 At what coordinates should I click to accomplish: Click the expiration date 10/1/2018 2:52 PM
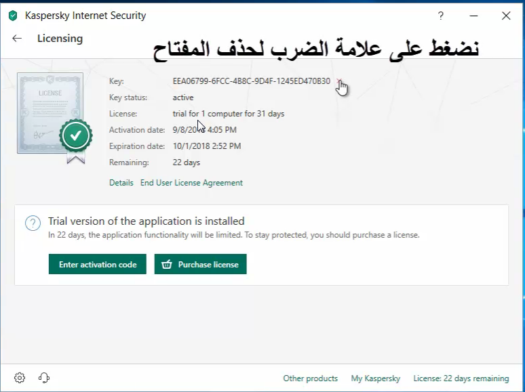pyautogui.click(x=207, y=146)
